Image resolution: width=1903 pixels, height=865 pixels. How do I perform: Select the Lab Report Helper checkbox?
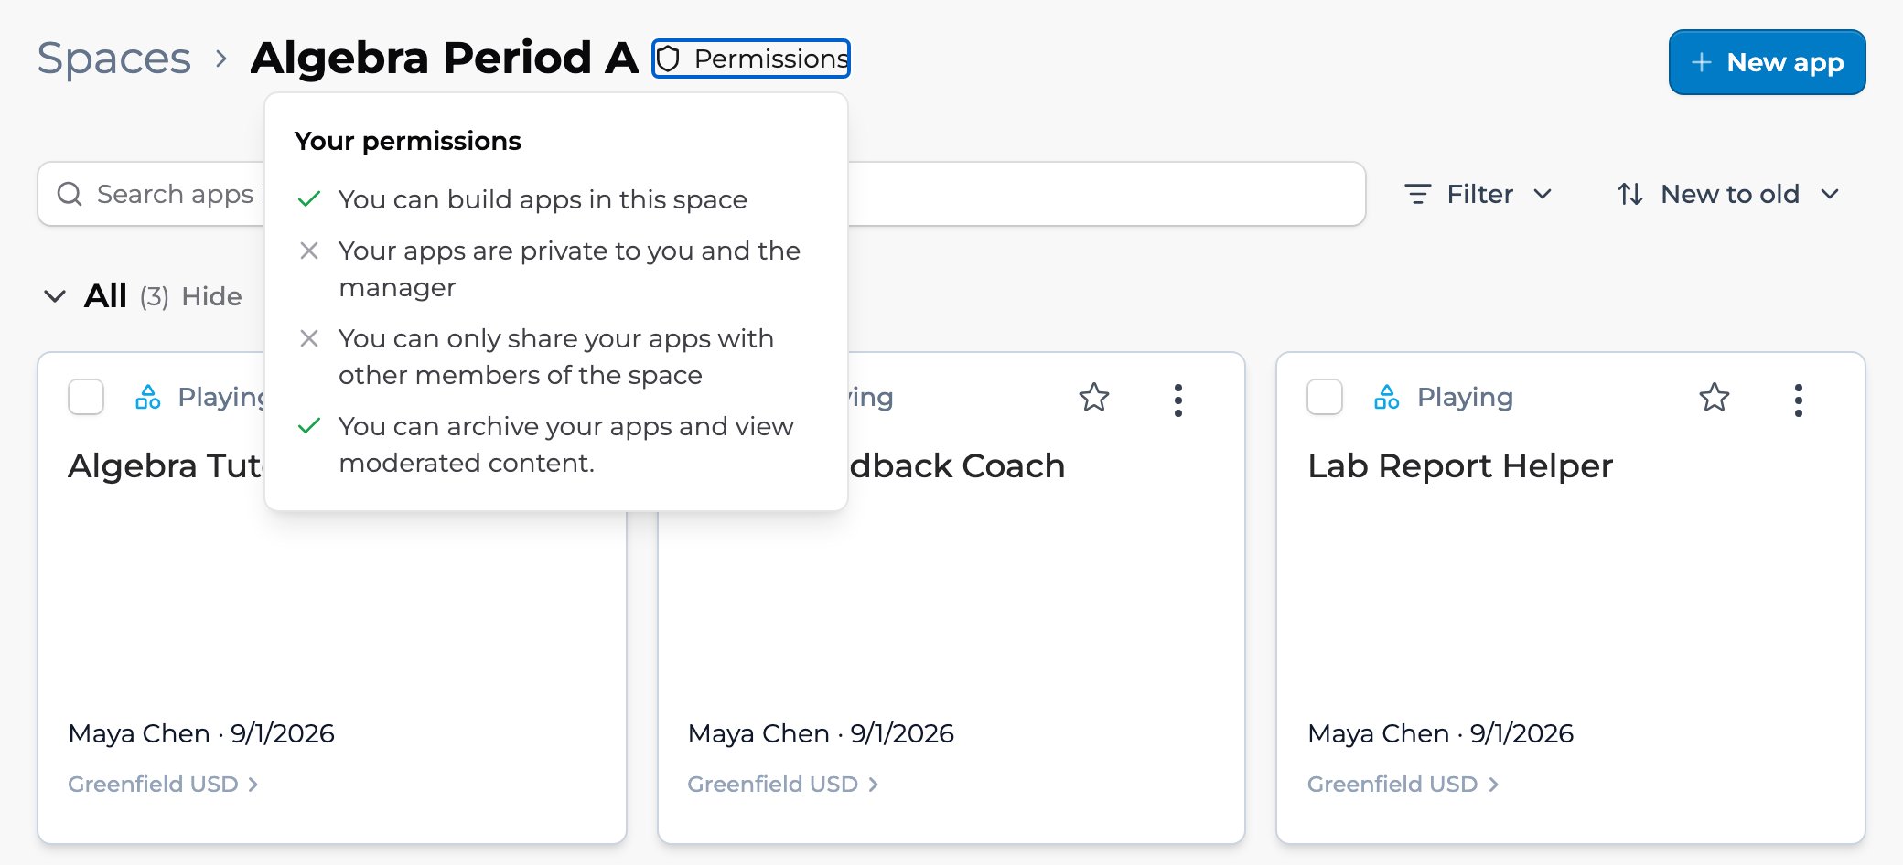click(1325, 397)
